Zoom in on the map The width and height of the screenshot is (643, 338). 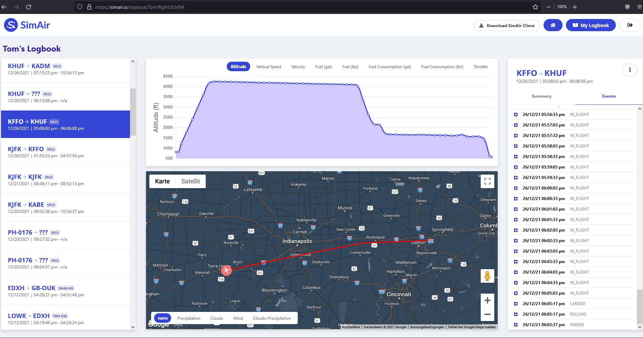click(x=487, y=300)
